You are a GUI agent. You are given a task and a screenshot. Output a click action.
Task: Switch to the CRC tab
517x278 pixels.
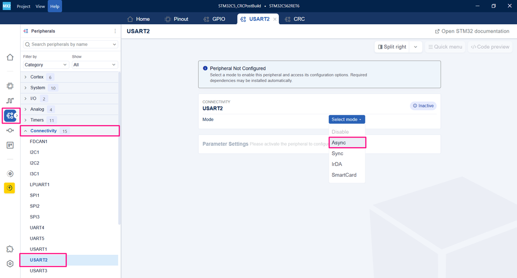(x=295, y=19)
